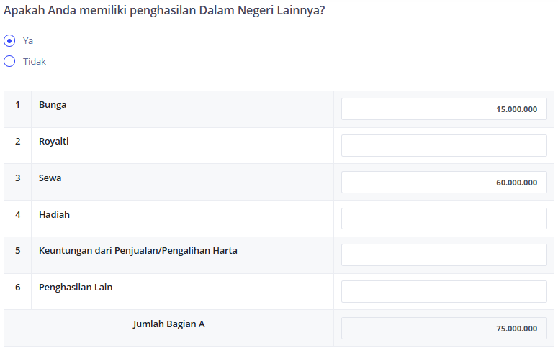Click the empty Royalti input field
Screen dimensions: 558x353
tap(444, 146)
